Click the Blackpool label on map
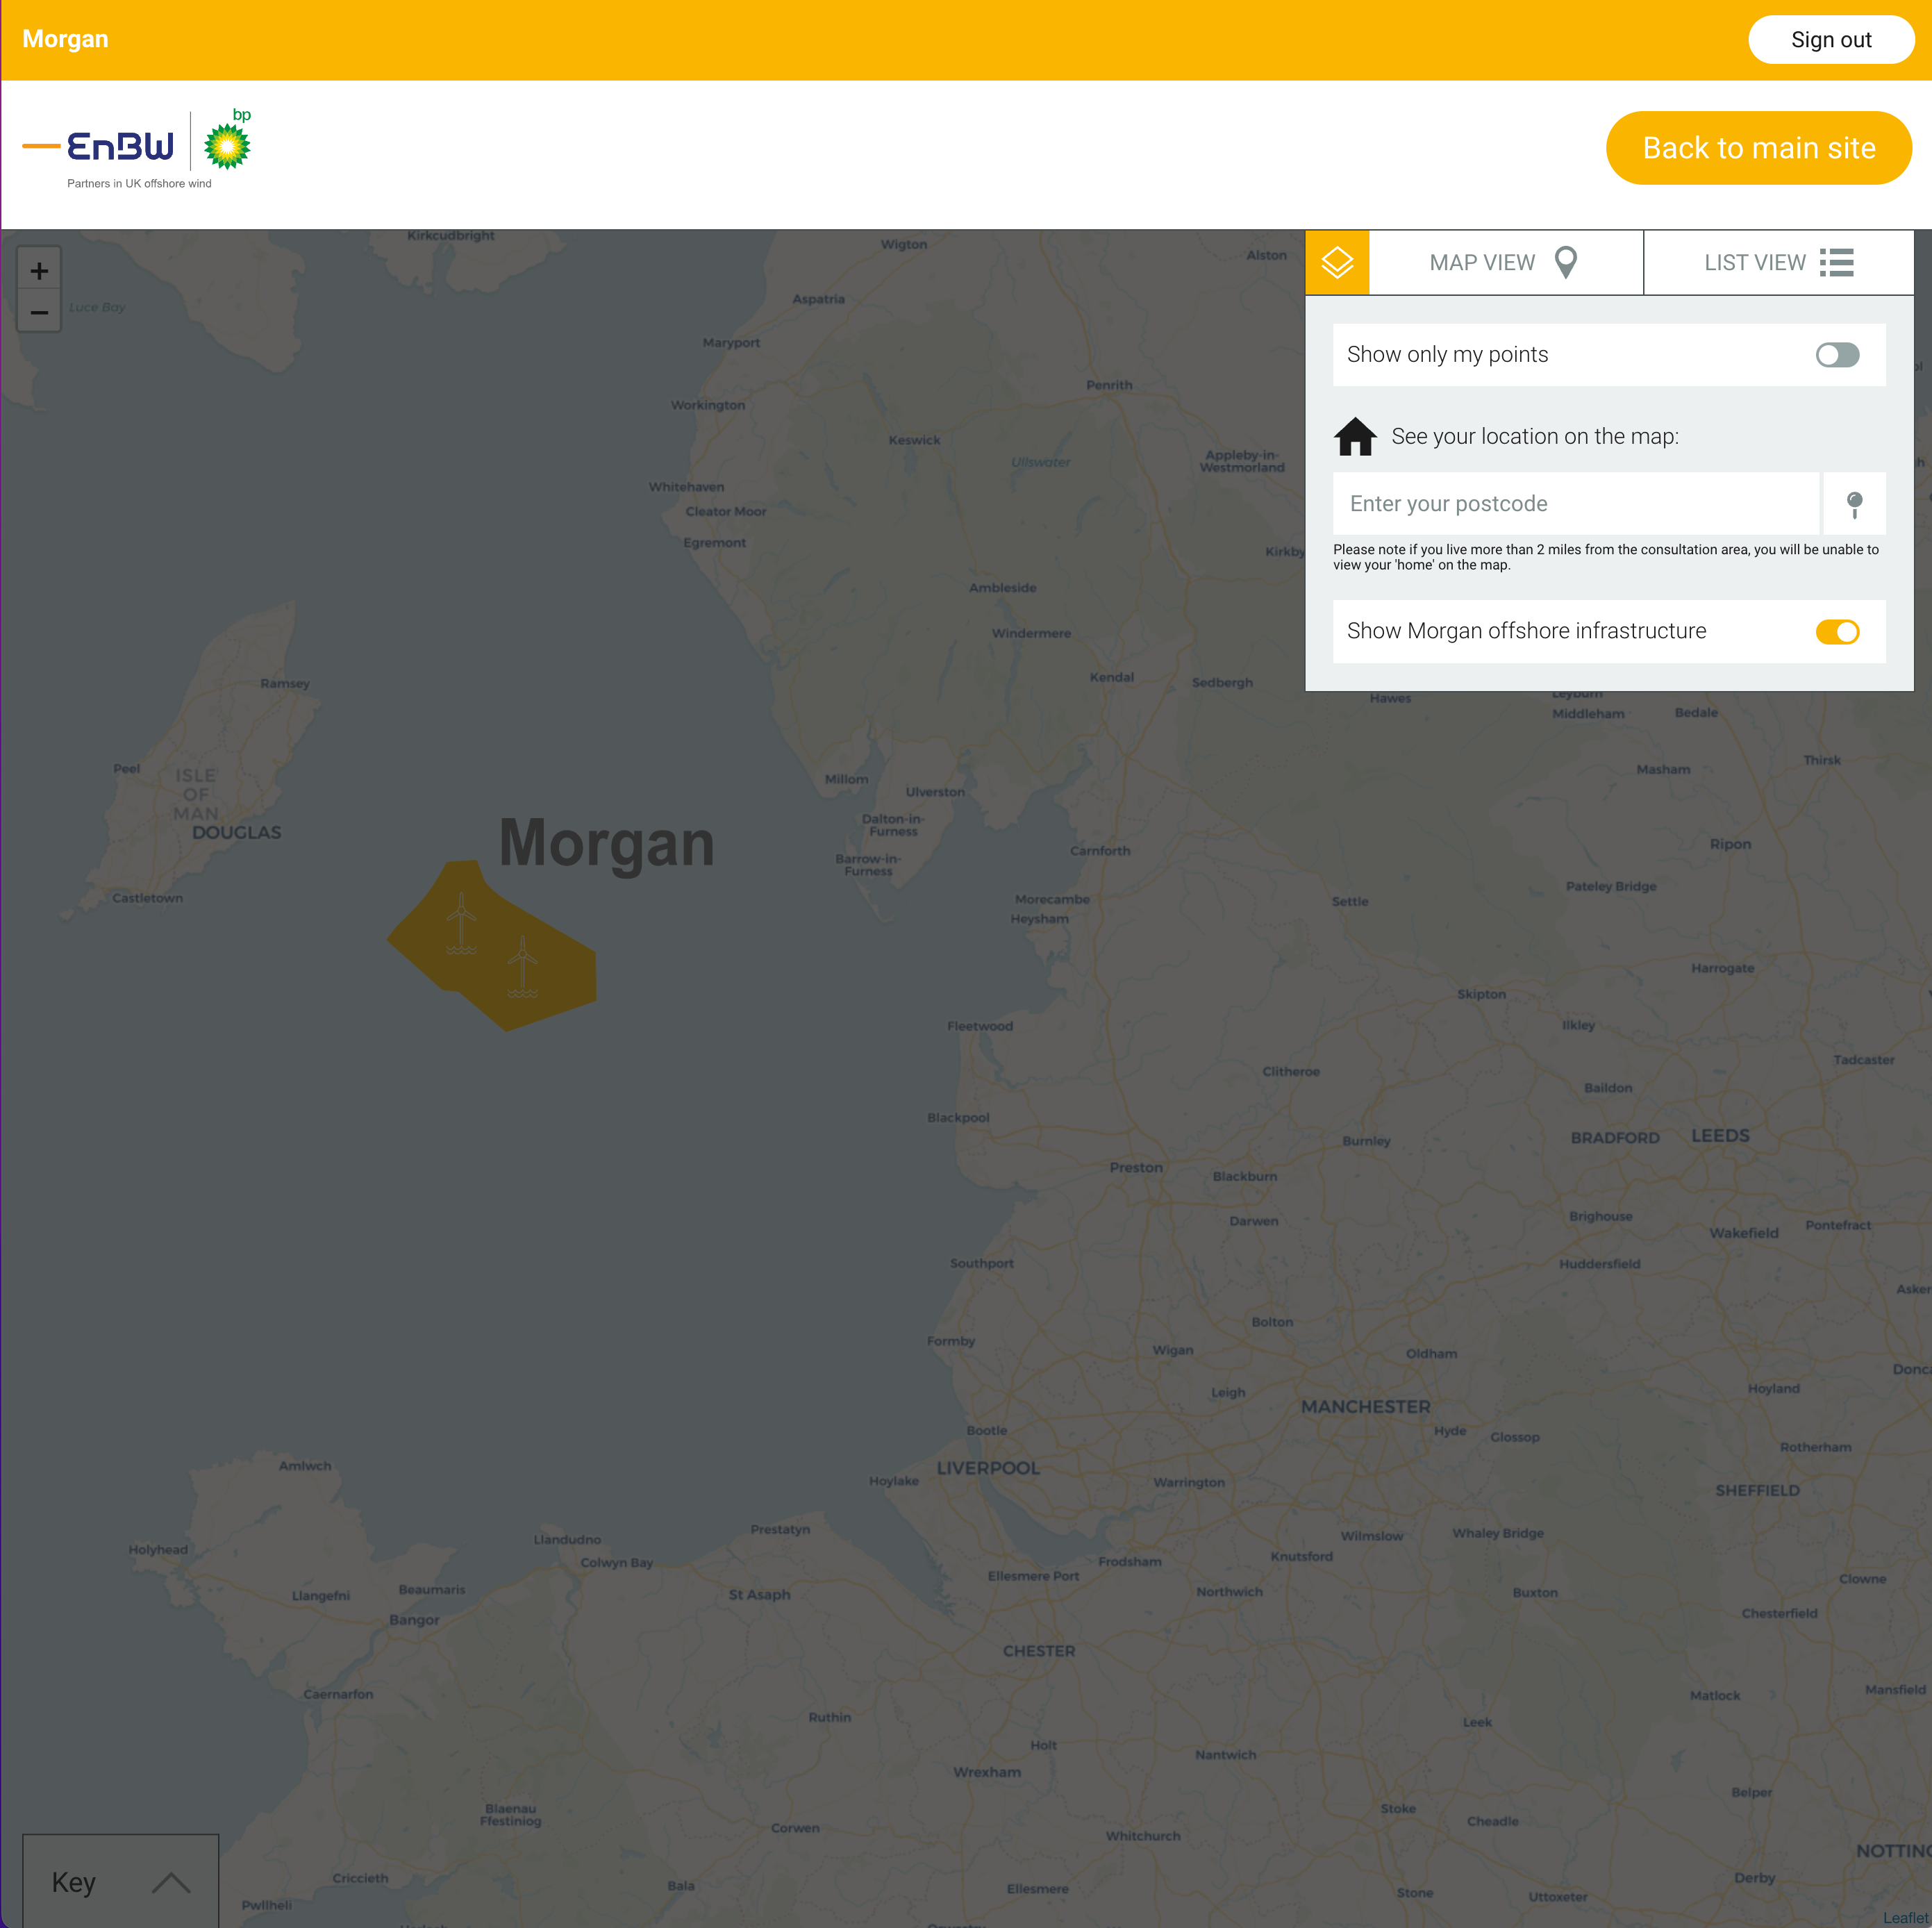The image size is (1932, 1928). tap(958, 1118)
